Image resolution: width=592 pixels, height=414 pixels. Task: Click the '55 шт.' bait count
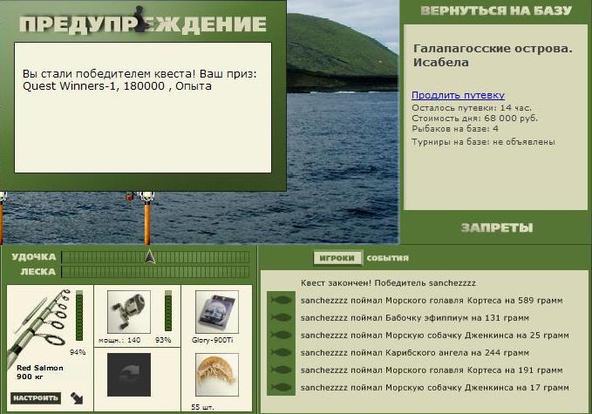pos(202,407)
